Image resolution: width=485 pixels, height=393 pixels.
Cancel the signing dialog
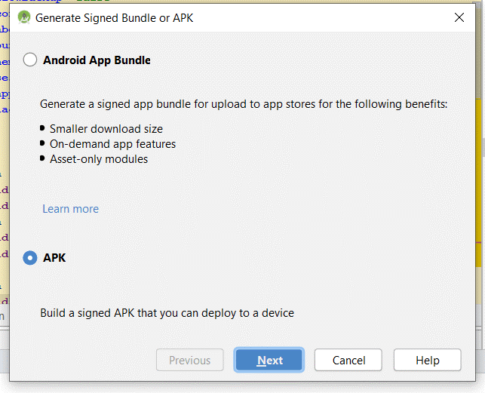coord(349,361)
